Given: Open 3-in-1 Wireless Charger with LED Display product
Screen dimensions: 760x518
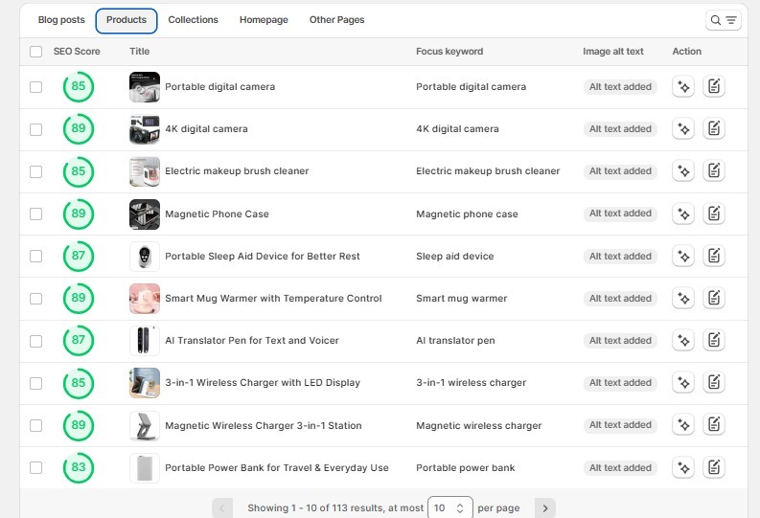Looking at the screenshot, I should (x=263, y=383).
